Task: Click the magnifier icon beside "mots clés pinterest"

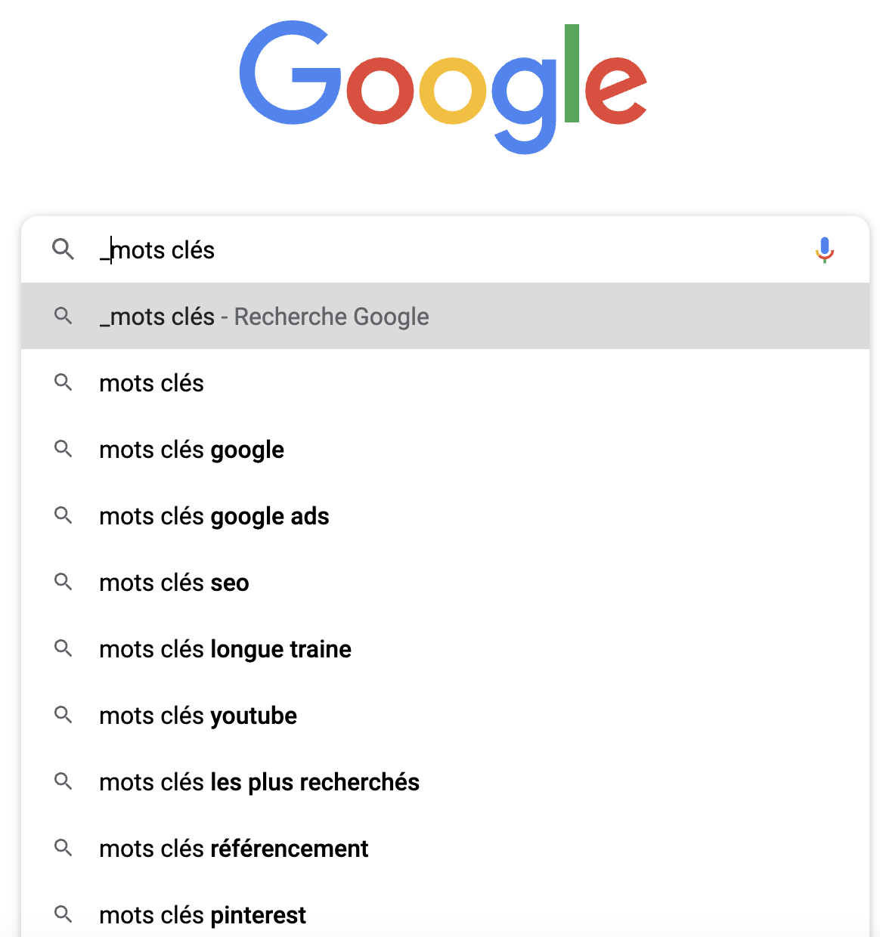Action: pos(64,914)
